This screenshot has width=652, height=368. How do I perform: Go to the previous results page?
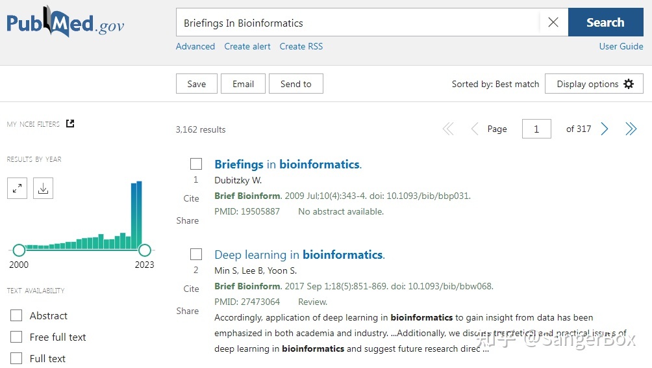pyautogui.click(x=475, y=129)
